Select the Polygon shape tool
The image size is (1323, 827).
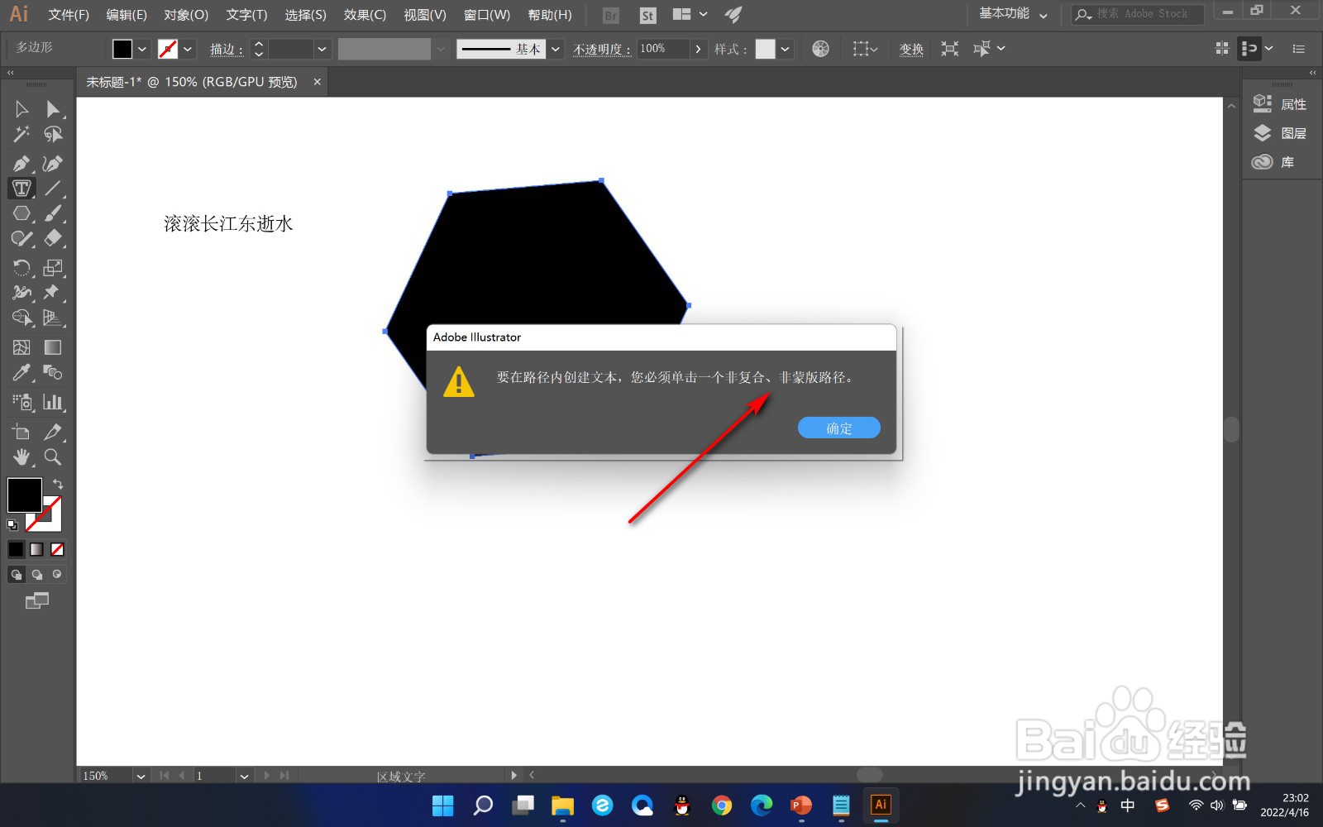[x=21, y=213]
